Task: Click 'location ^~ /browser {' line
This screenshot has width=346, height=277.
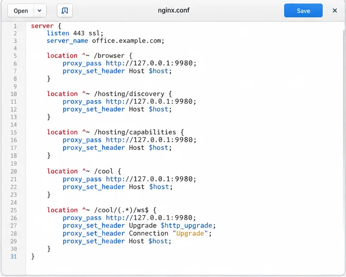Action: (x=90, y=56)
